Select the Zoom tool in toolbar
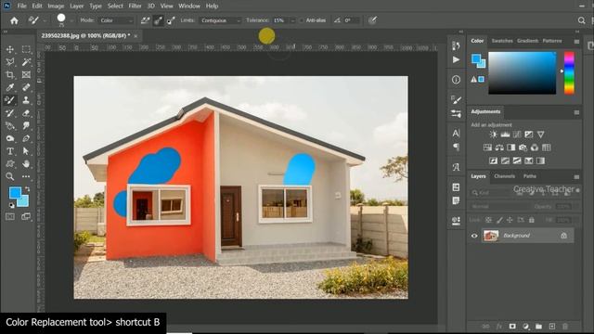 (10, 176)
